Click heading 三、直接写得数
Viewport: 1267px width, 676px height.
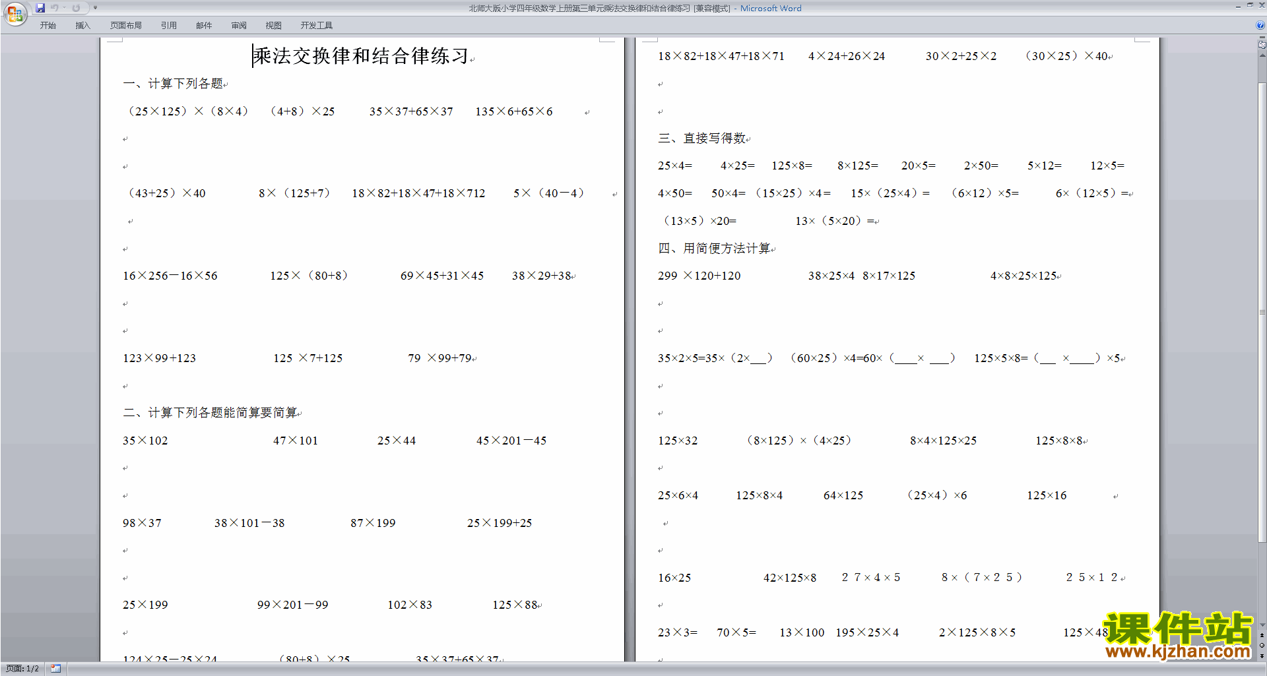(702, 138)
